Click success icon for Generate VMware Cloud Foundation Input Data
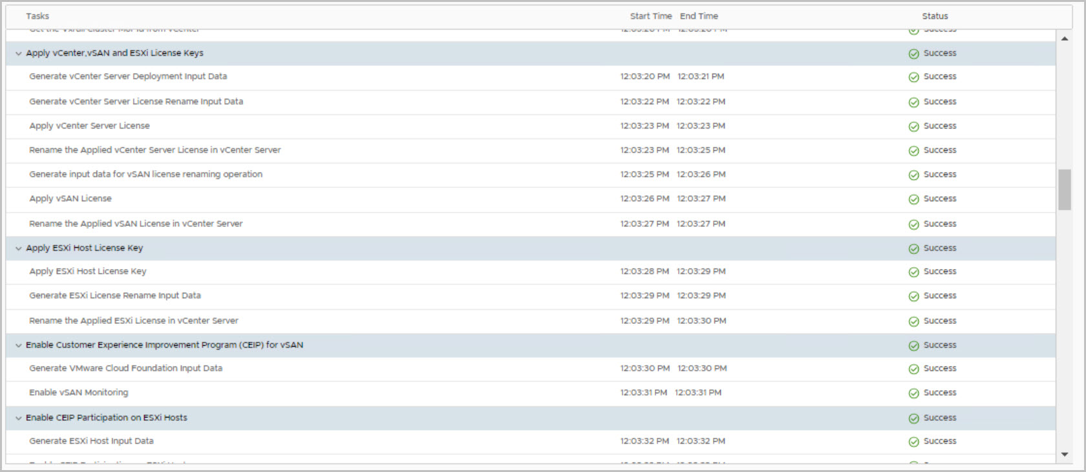 coord(913,369)
